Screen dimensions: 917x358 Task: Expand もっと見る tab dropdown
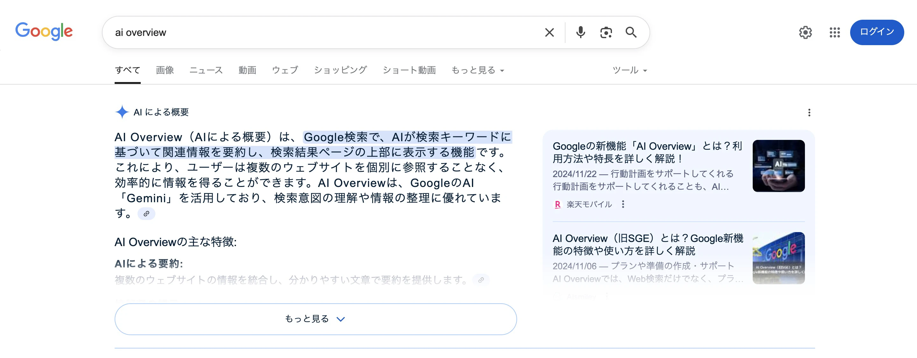click(x=477, y=70)
